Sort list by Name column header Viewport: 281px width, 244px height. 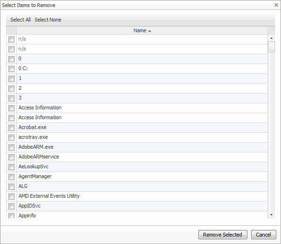[x=140, y=30]
